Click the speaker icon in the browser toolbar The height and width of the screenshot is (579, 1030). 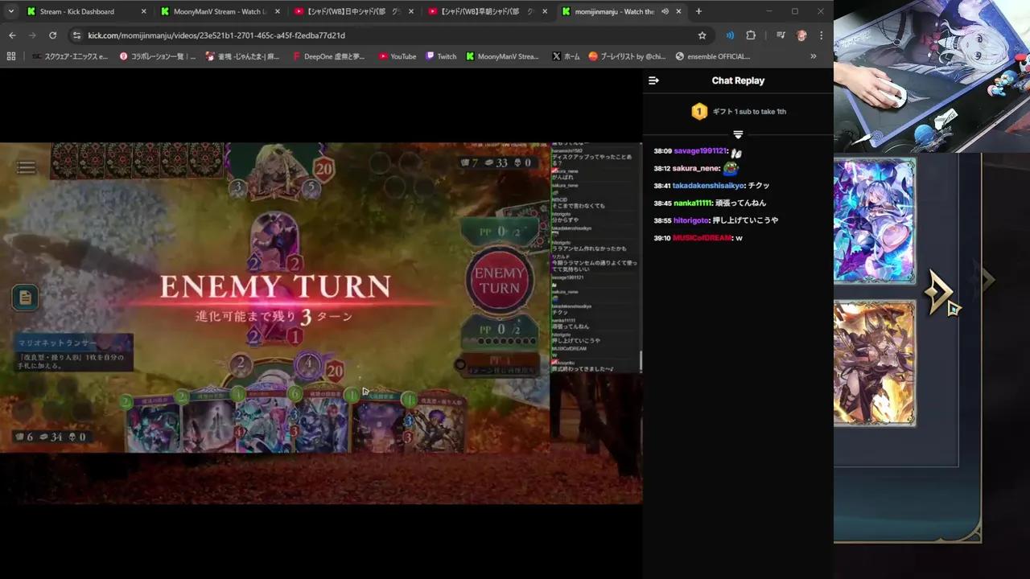click(730, 35)
